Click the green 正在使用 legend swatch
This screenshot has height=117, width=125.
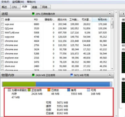[29, 90]
